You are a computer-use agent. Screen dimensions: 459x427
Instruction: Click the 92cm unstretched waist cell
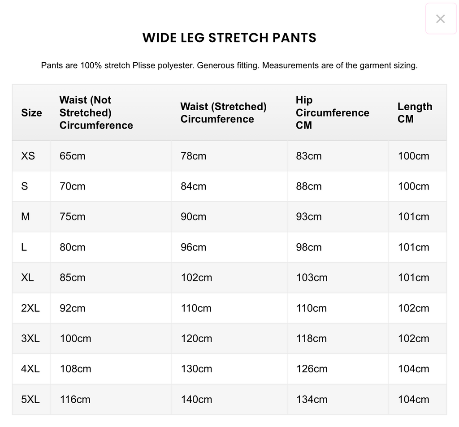73,308
